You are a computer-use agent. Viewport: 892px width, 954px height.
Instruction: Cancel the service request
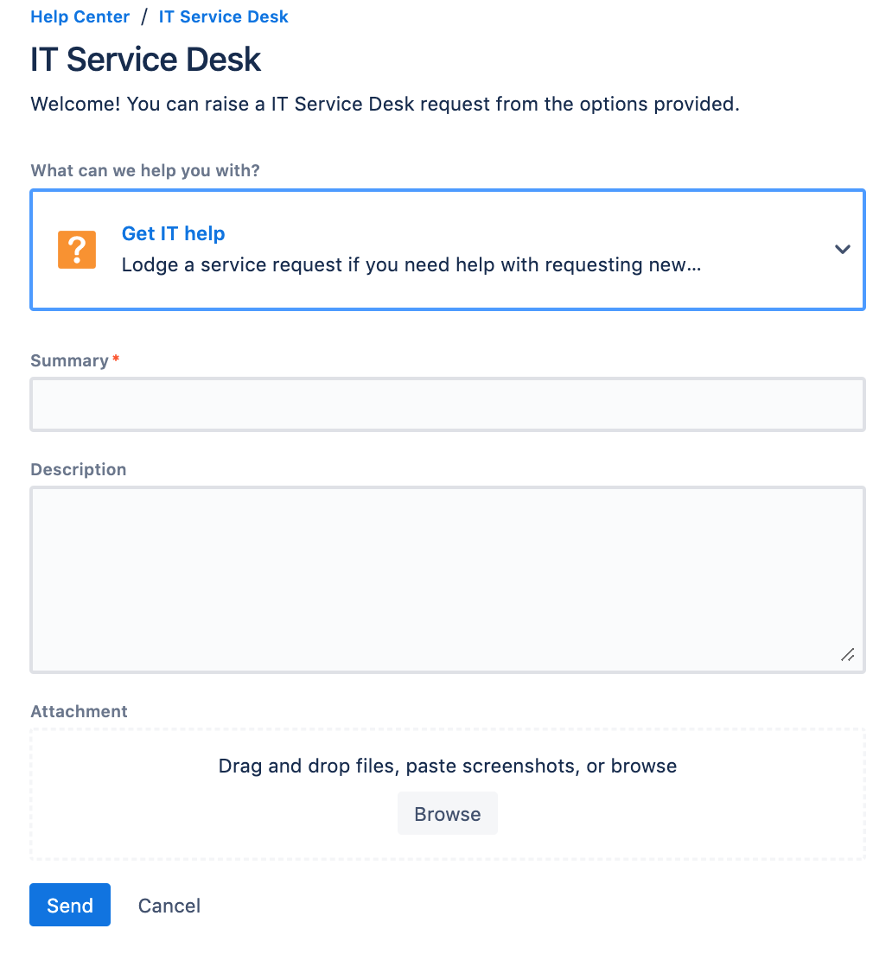[169, 906]
